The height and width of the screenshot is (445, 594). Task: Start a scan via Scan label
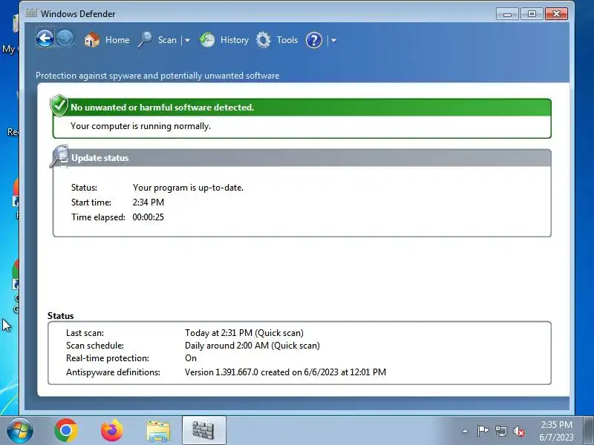tap(167, 40)
